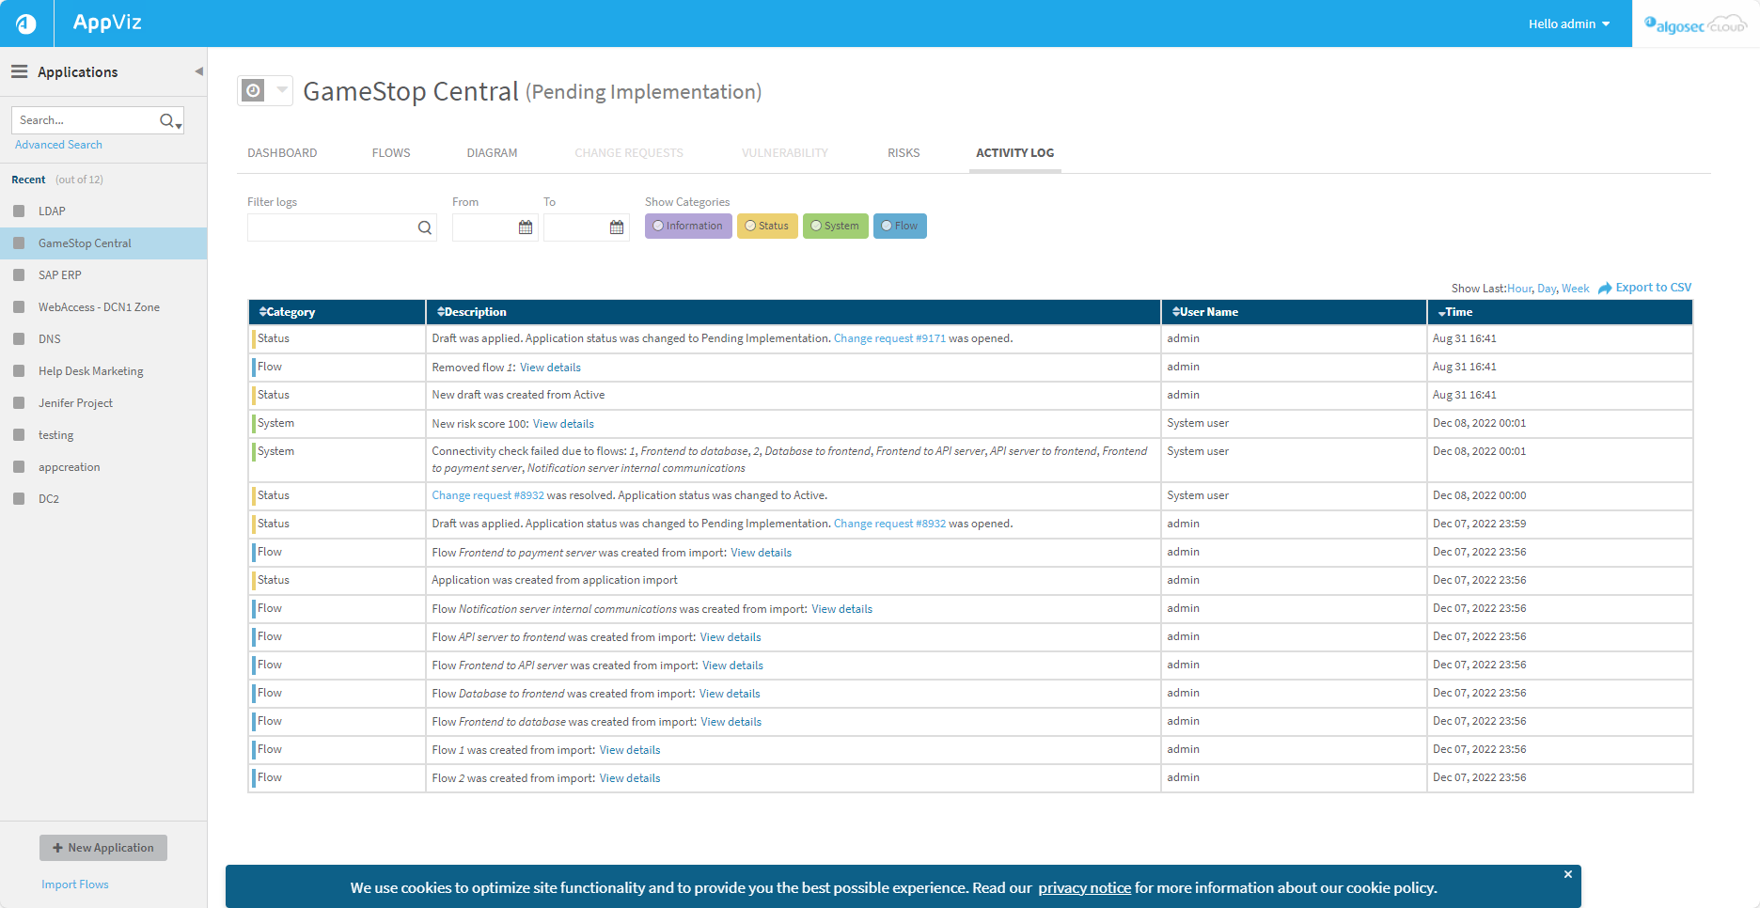Screen dimensions: 1760x908
Task: Click the sidebar search magnifier icon
Action: (167, 120)
